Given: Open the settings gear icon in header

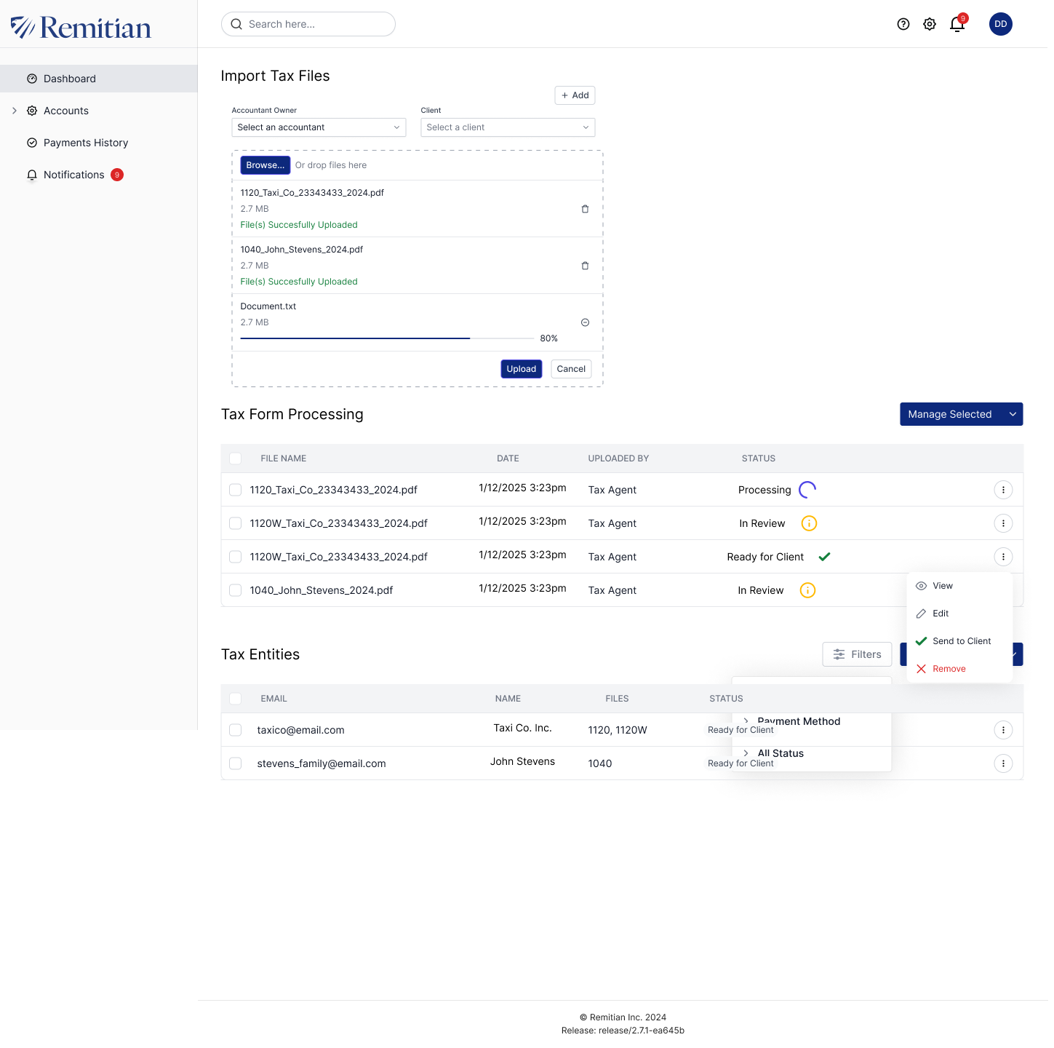Looking at the screenshot, I should point(930,24).
